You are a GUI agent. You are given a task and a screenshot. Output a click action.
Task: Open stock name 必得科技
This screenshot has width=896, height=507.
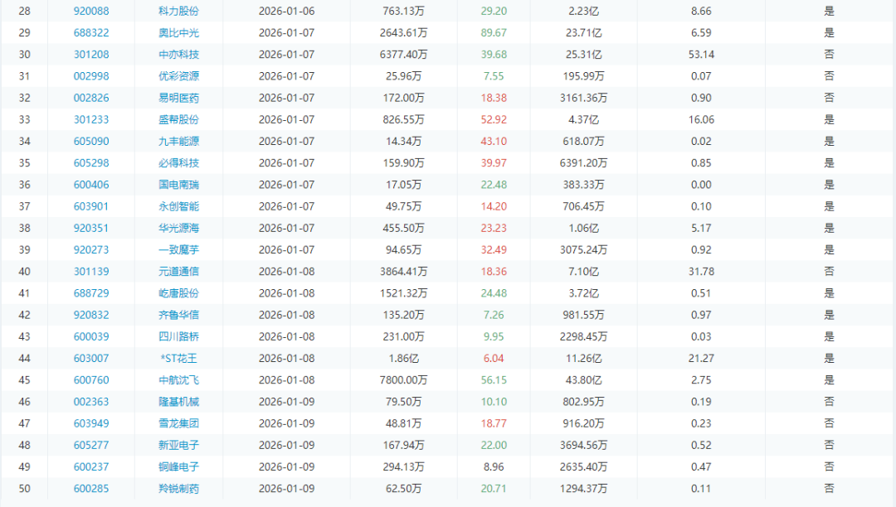pyautogui.click(x=179, y=162)
